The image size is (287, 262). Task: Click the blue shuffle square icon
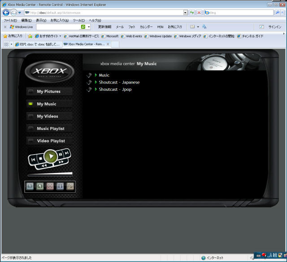coord(30,187)
